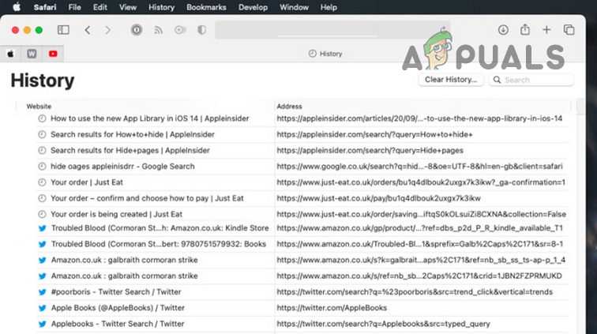Open the pinned W tab
This screenshot has height=334, width=597.
(x=32, y=54)
